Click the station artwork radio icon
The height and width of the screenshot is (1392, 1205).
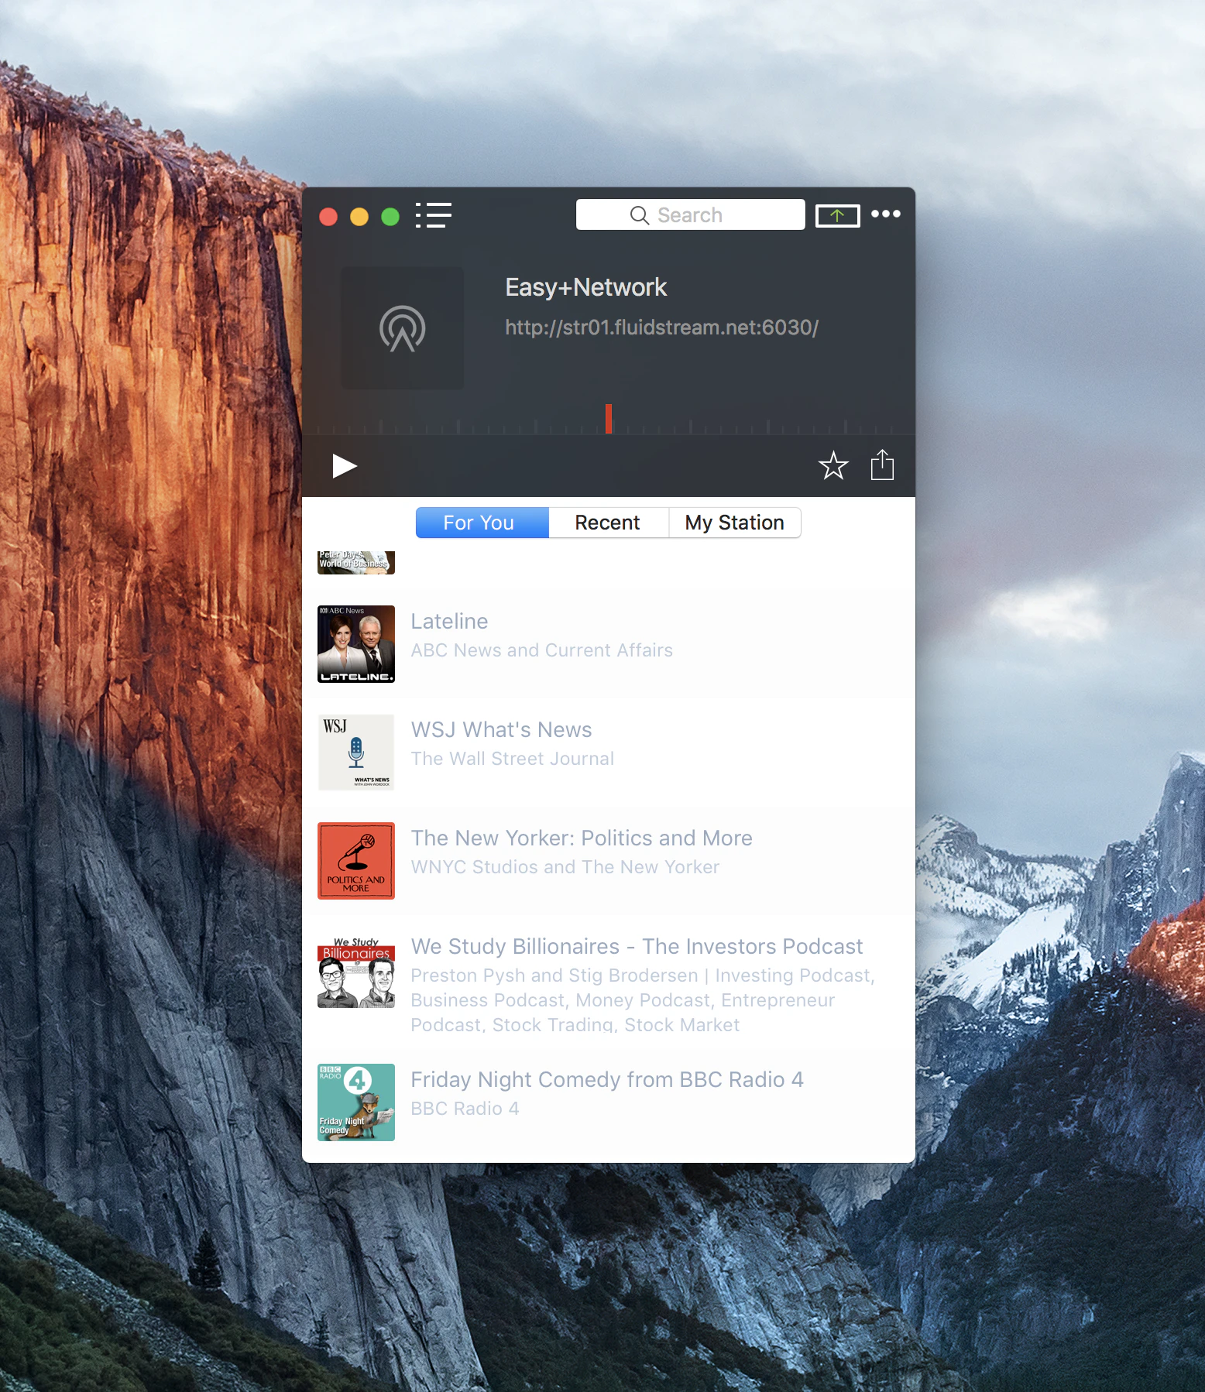pyautogui.click(x=403, y=328)
